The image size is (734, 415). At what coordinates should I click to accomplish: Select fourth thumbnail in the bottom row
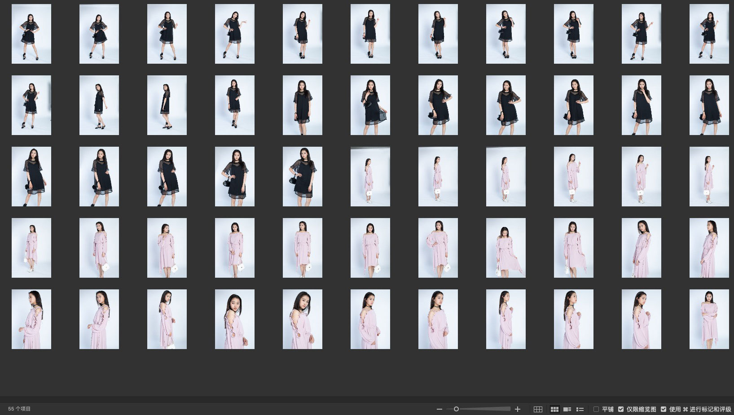[x=235, y=319]
